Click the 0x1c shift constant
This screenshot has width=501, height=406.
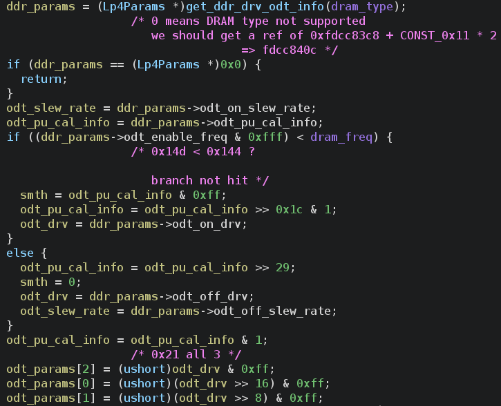pyautogui.click(x=289, y=210)
